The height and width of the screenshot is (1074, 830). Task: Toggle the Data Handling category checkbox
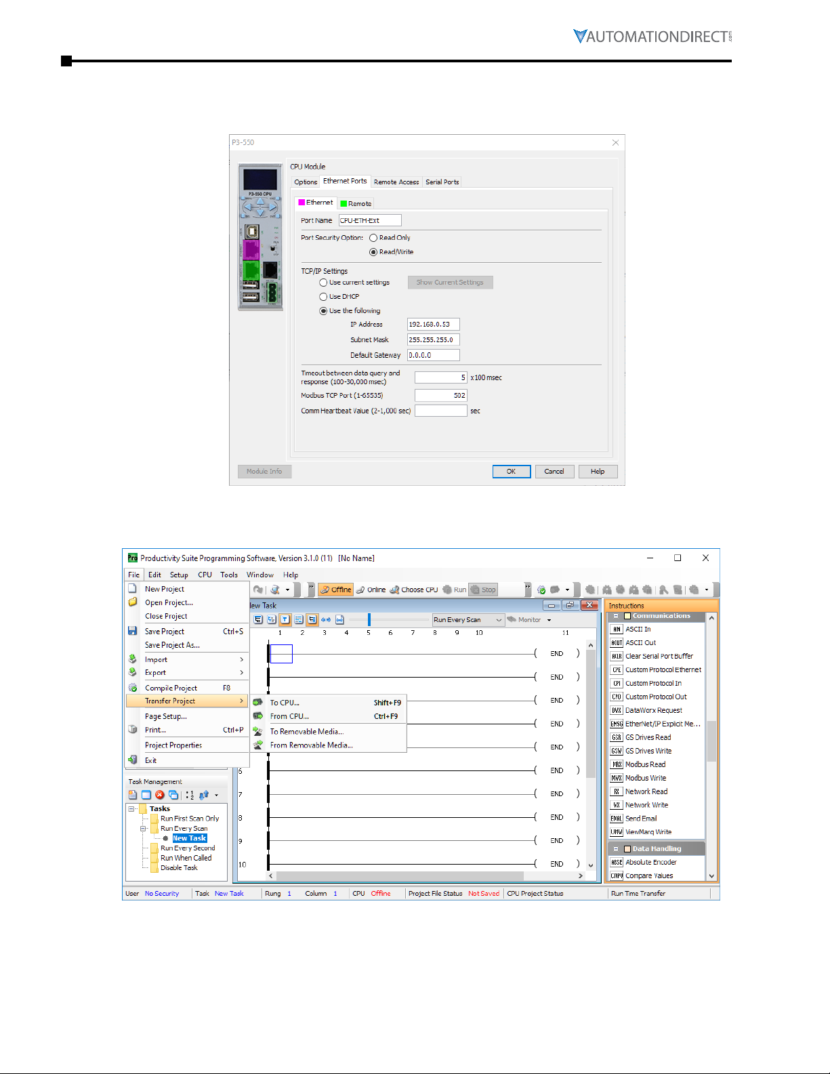627,848
